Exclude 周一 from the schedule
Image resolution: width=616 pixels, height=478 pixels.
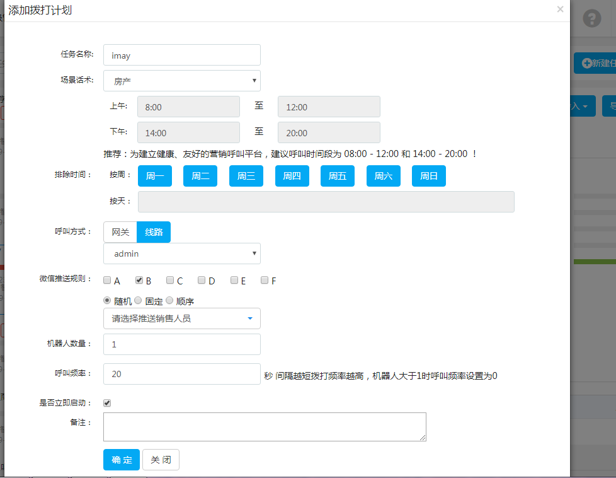pos(154,176)
